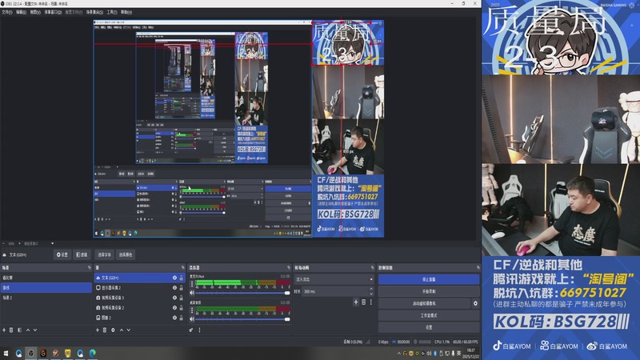Delete selected source using Sources trash icon
Viewport: 640px width, 360px height.
(x=105, y=330)
